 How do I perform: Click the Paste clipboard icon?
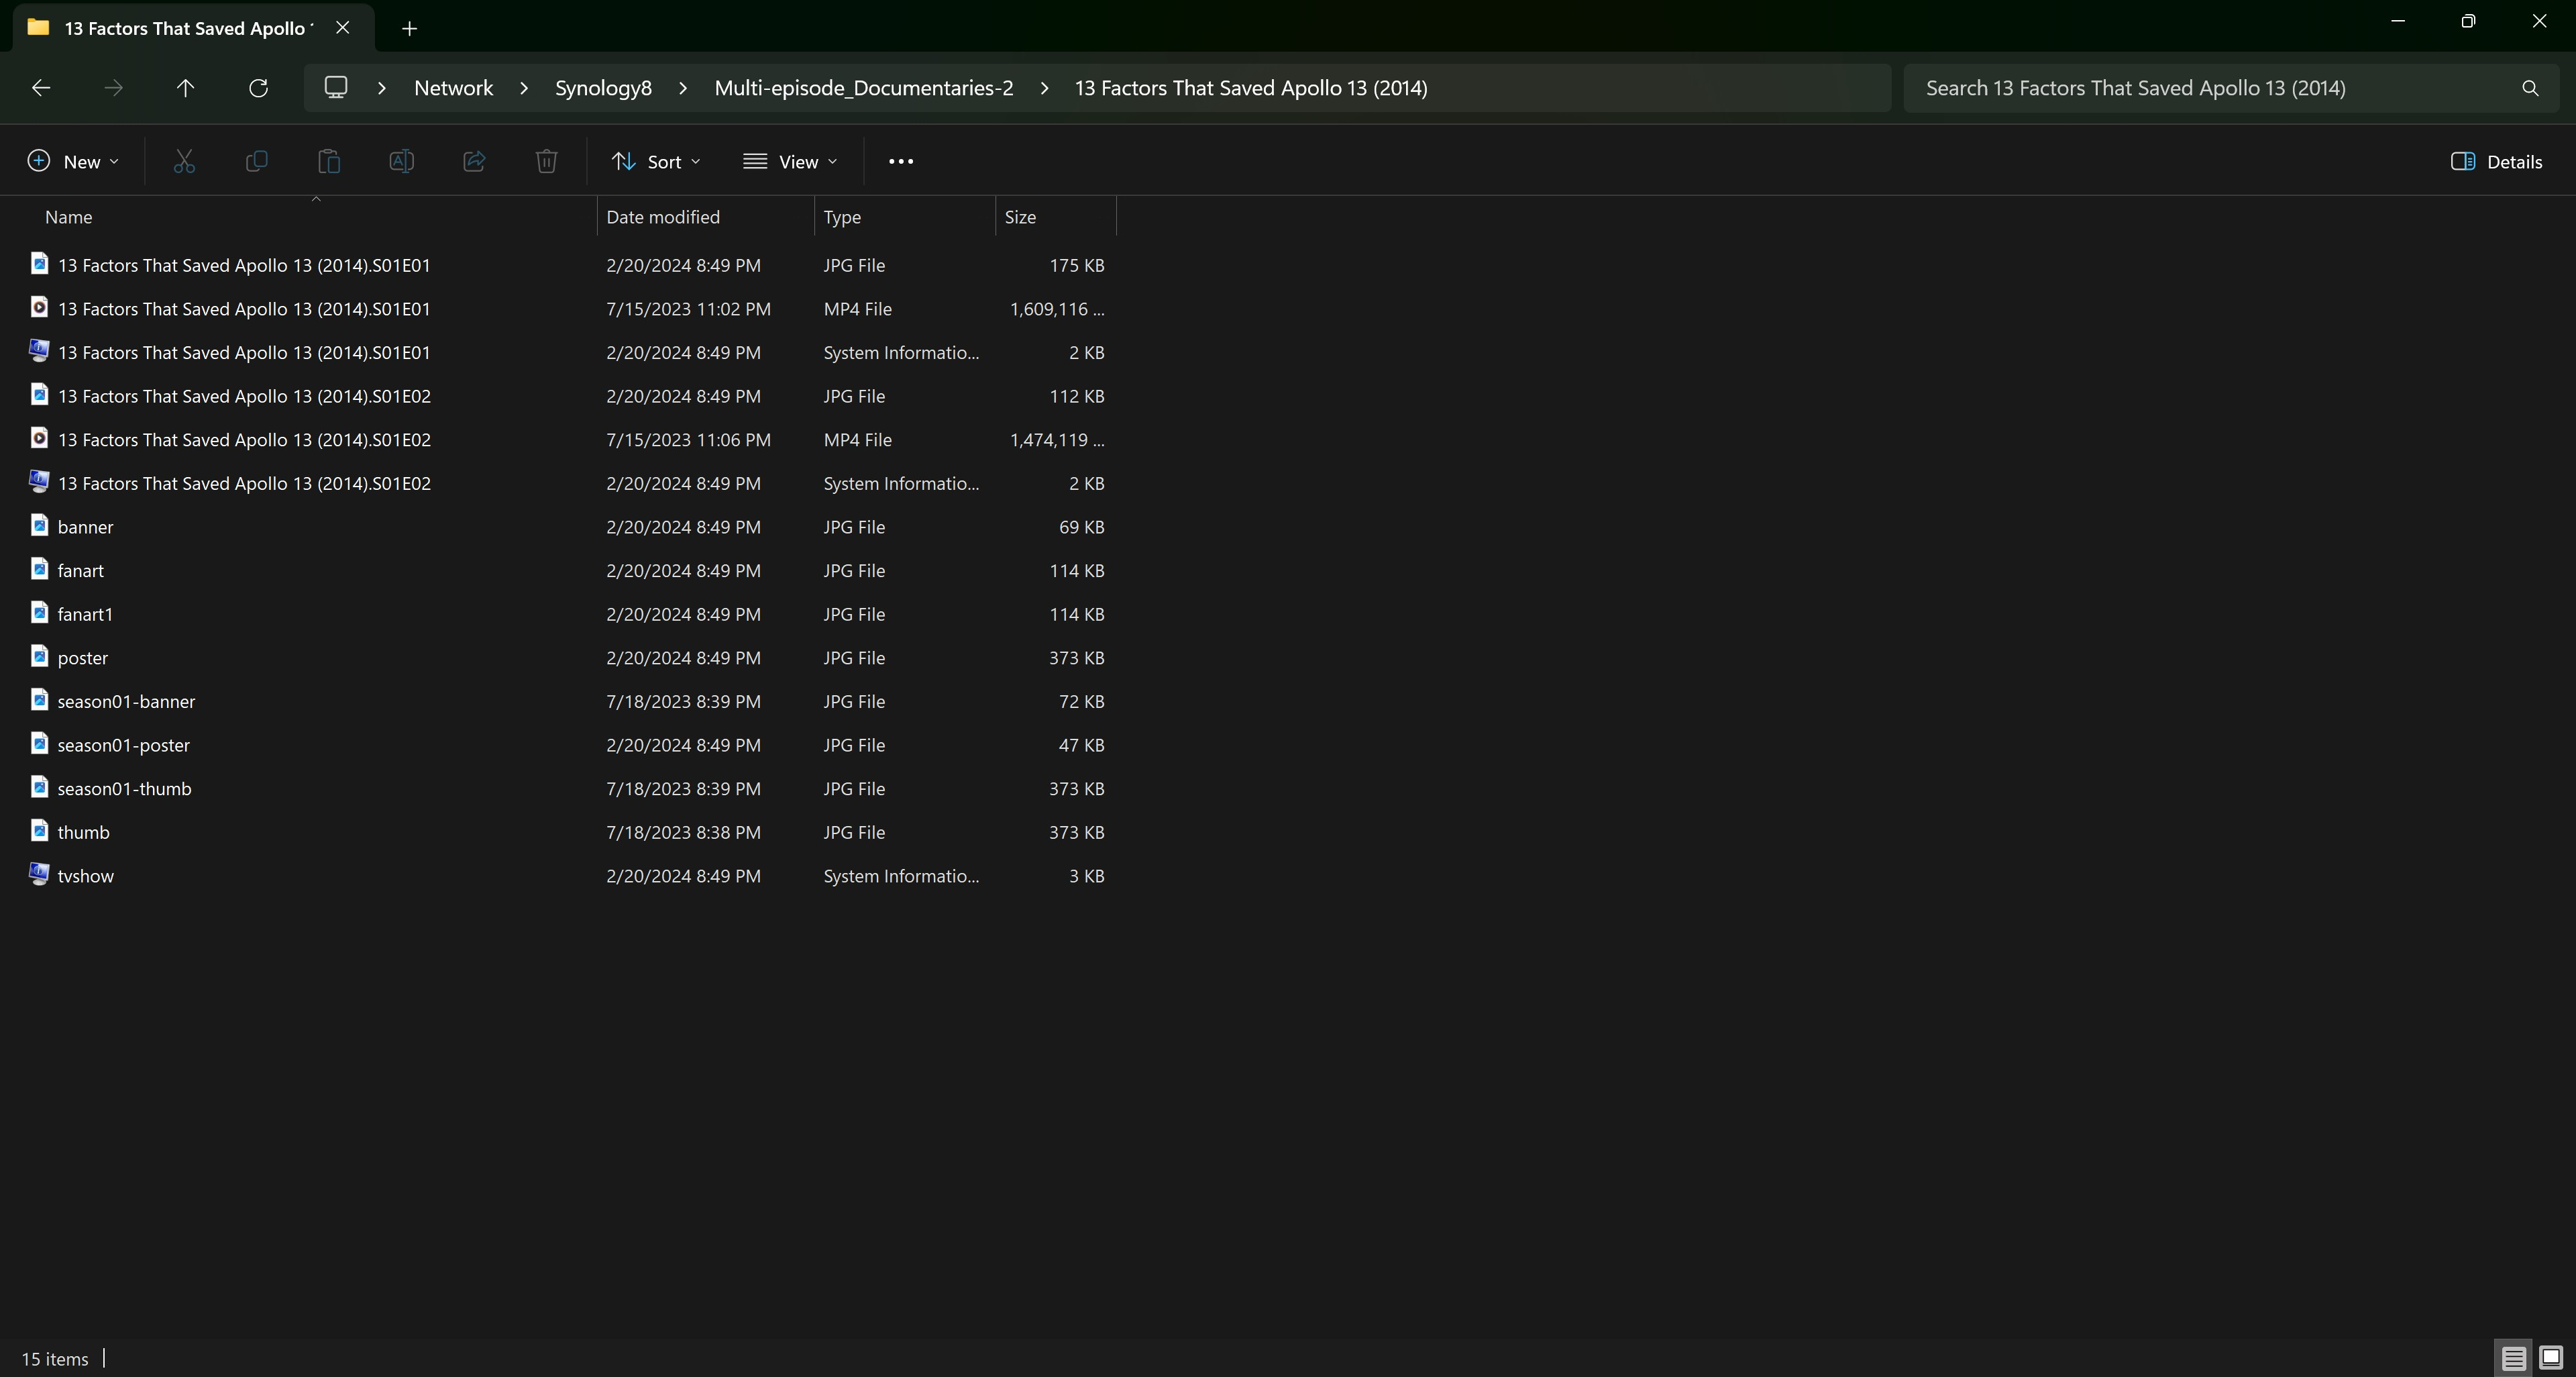(x=329, y=161)
